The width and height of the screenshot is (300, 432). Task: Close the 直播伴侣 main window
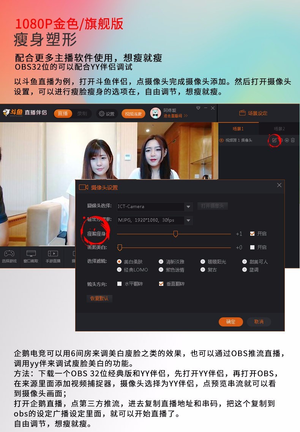coord(213,108)
